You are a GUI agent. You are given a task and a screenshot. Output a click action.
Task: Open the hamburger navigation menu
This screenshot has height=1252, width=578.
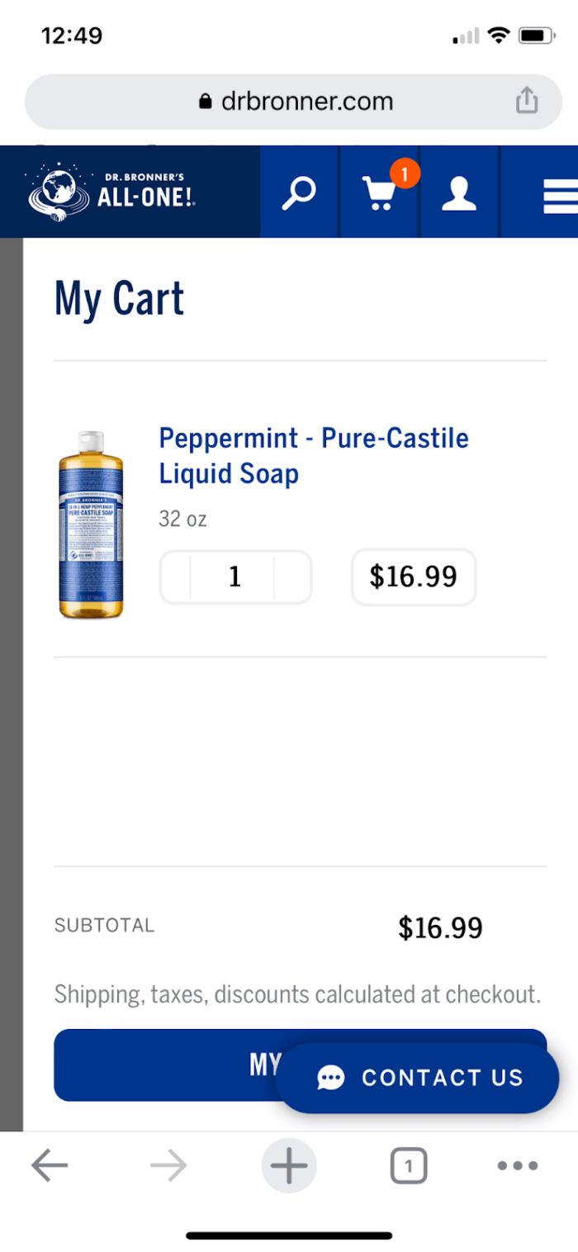[x=559, y=197]
